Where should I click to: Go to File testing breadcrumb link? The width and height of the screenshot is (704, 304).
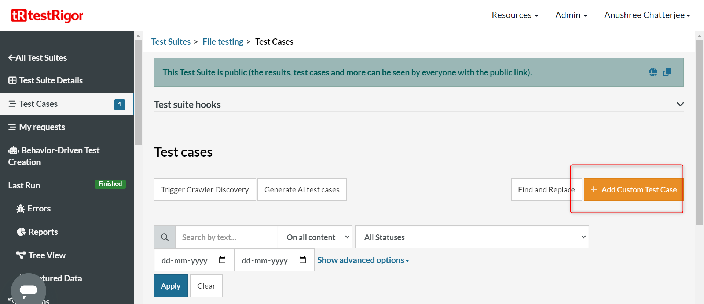coord(223,42)
